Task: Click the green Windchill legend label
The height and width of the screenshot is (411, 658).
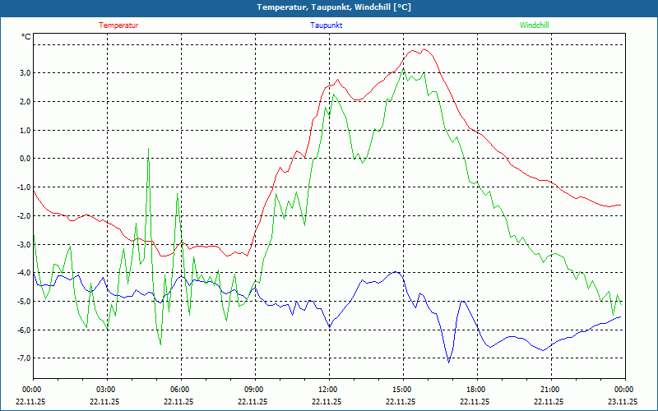Action: point(534,25)
